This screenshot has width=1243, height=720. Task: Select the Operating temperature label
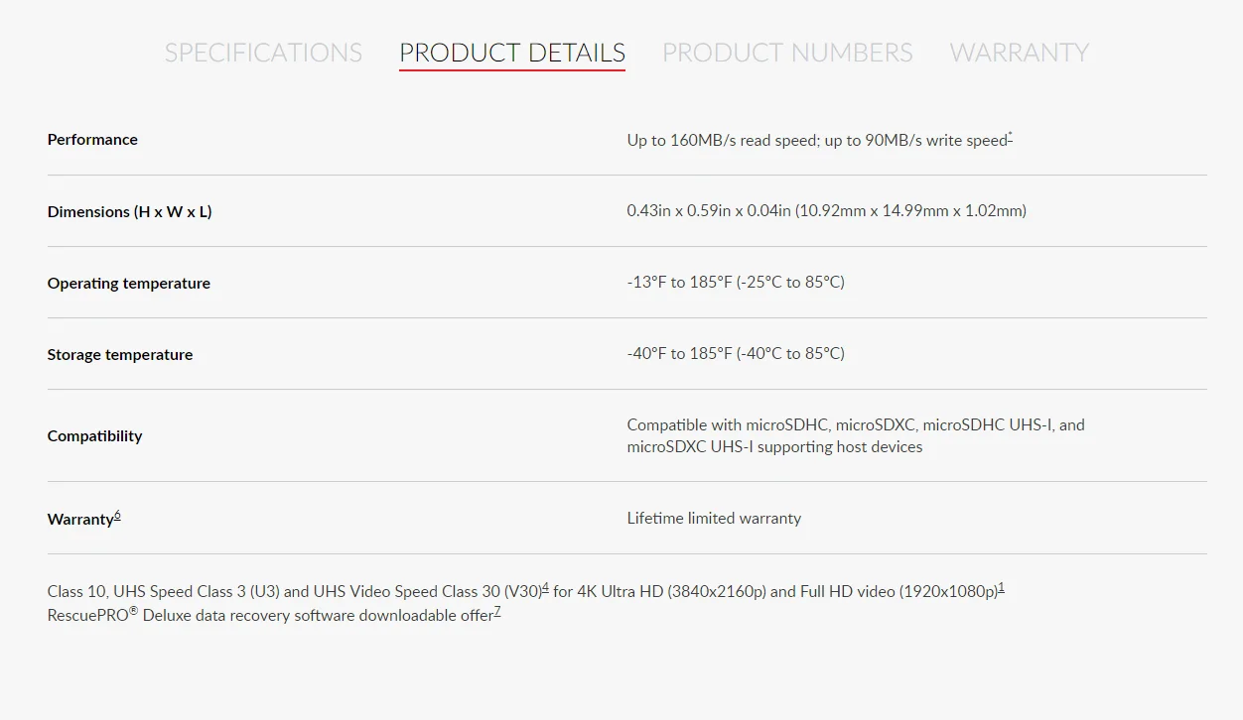point(129,283)
